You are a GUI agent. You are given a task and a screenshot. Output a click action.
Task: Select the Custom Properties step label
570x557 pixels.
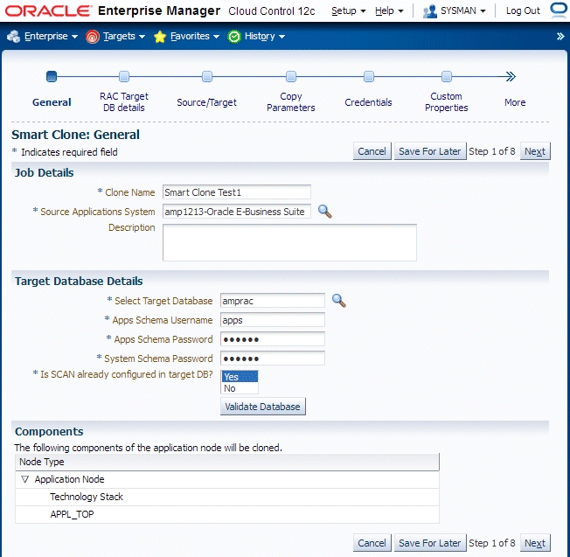click(447, 101)
